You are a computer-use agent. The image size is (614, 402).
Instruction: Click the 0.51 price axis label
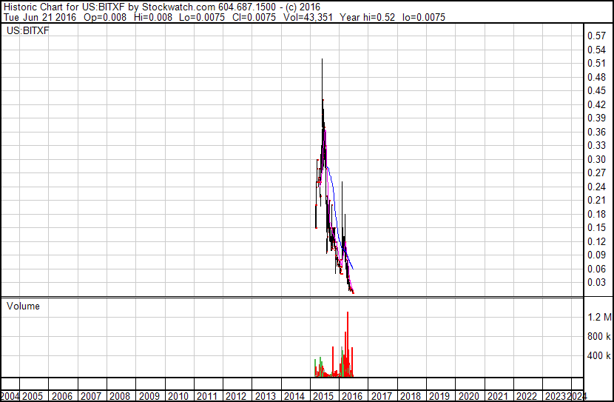tap(596, 64)
